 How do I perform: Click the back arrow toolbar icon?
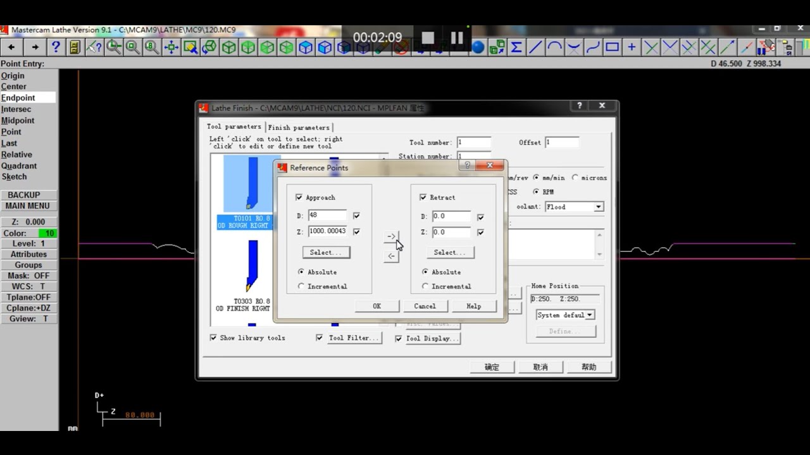(11, 47)
